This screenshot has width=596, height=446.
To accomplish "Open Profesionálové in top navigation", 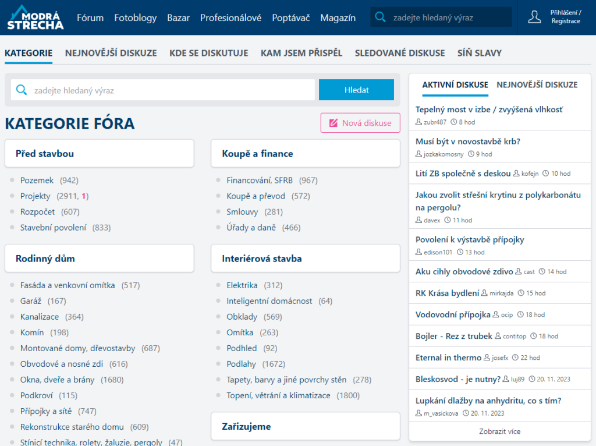I will [230, 17].
